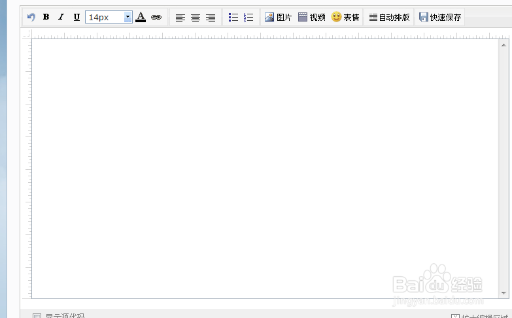Open the 表情 emoticon picker
The width and height of the screenshot is (512, 318).
point(345,17)
